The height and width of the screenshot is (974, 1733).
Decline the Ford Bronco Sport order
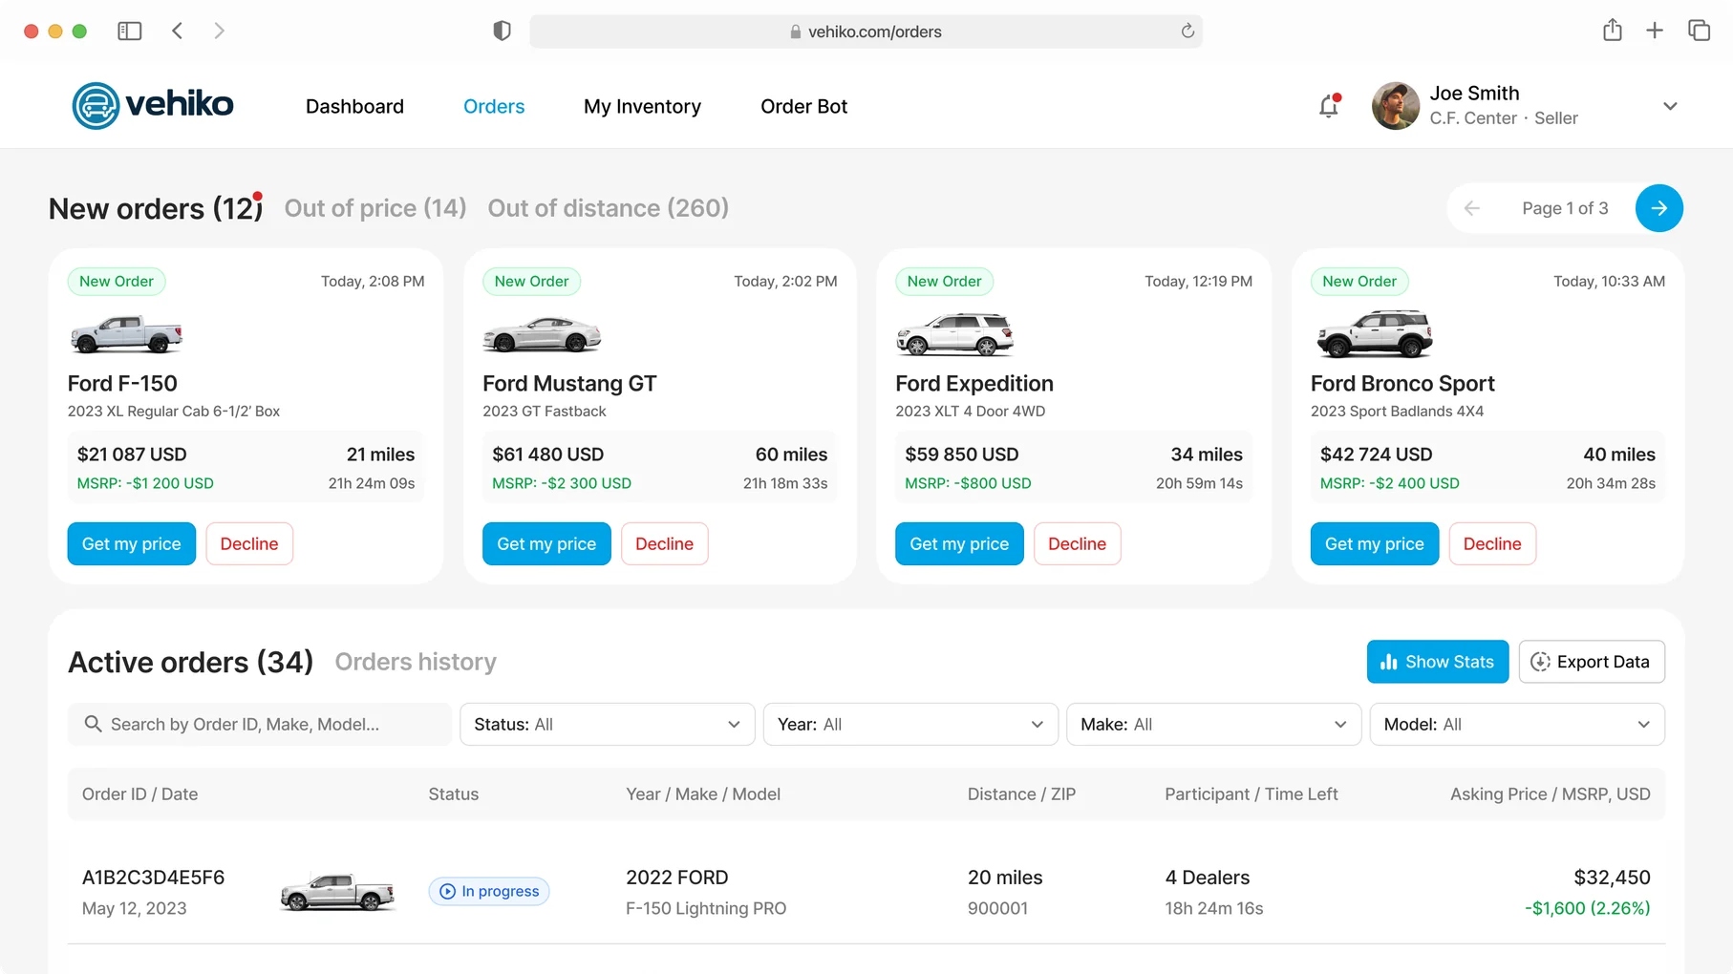[x=1492, y=543]
